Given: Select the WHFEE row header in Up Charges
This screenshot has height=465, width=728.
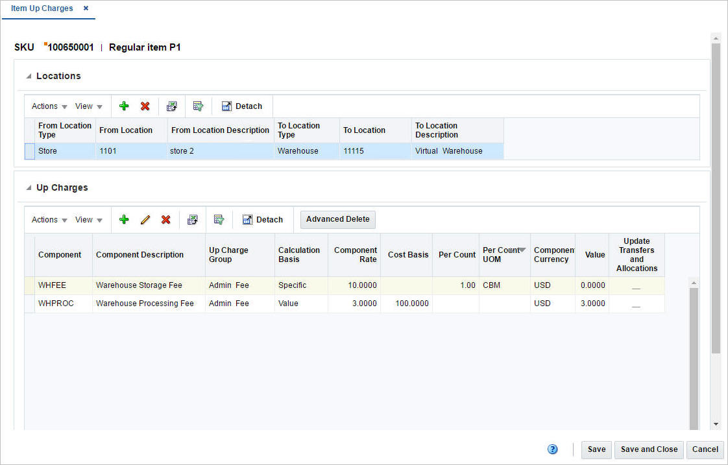Looking at the screenshot, I should click(x=29, y=285).
